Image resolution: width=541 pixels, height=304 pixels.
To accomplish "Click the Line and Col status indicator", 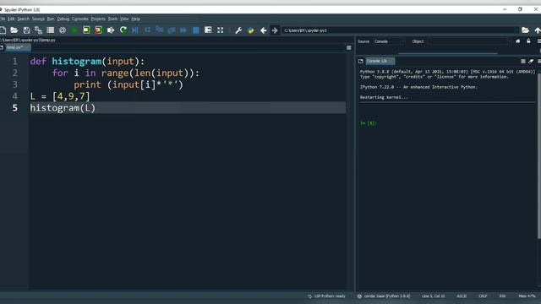I will click(x=433, y=296).
